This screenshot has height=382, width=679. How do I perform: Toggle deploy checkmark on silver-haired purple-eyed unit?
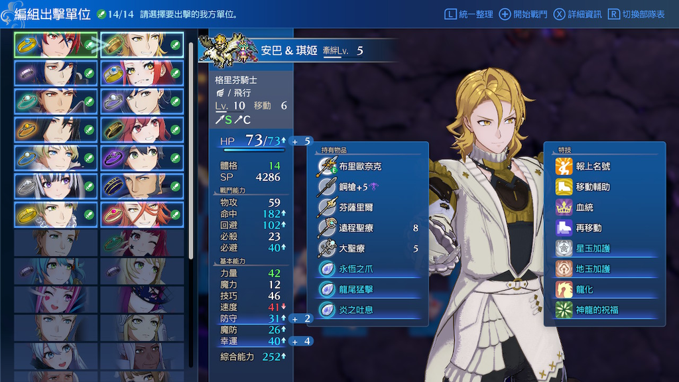coord(89,186)
